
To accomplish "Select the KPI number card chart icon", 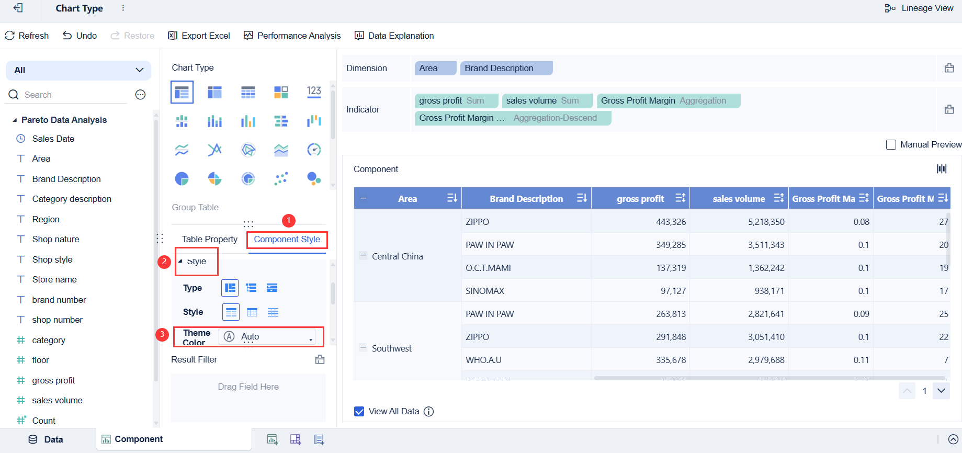I will click(314, 92).
